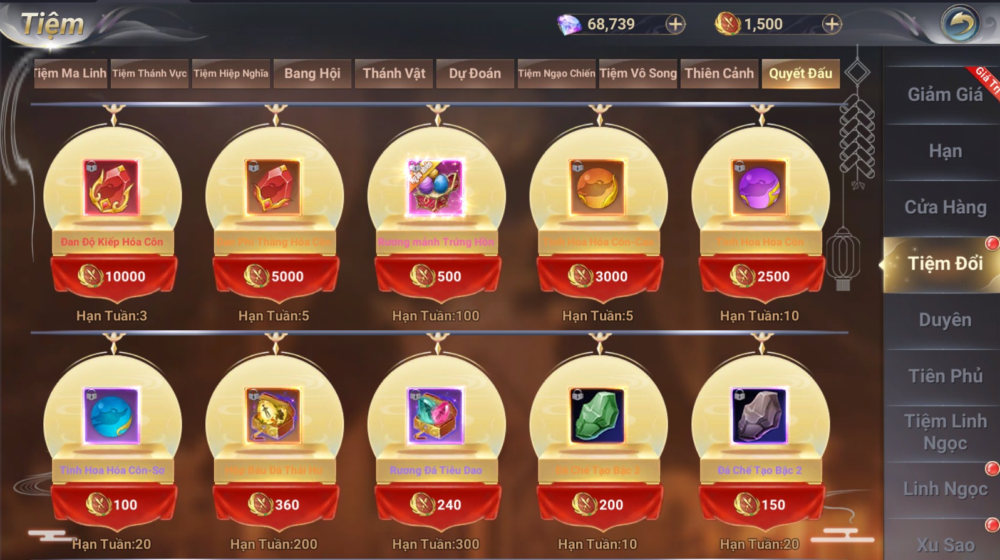Viewport: 1000px width, 560px height.
Task: Select the Rương mảnh Trứng Hồn chest icon
Action: point(436,188)
